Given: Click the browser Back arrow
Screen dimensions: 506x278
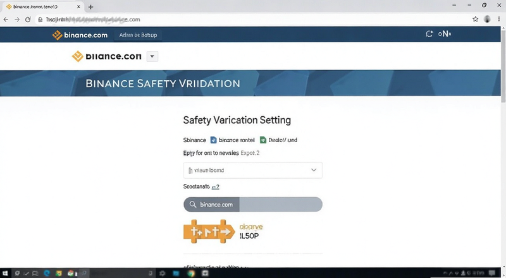Looking at the screenshot, I should [x=6, y=20].
